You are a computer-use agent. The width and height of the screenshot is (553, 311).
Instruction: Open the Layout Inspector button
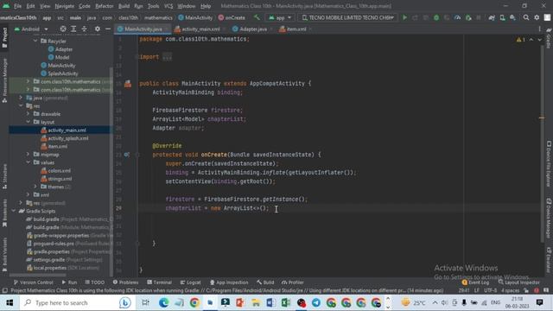pos(518,282)
